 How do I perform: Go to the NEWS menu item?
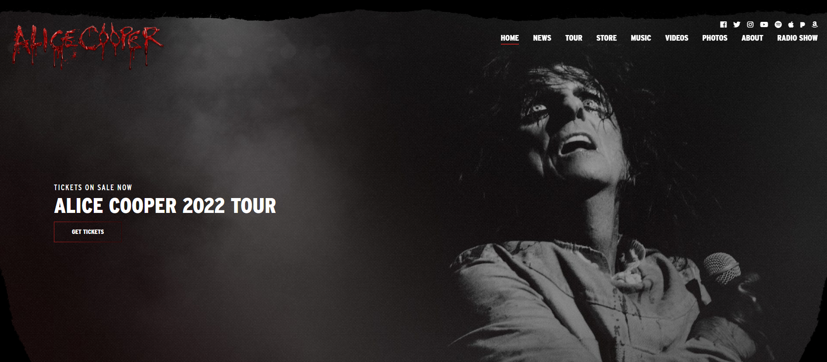click(542, 38)
